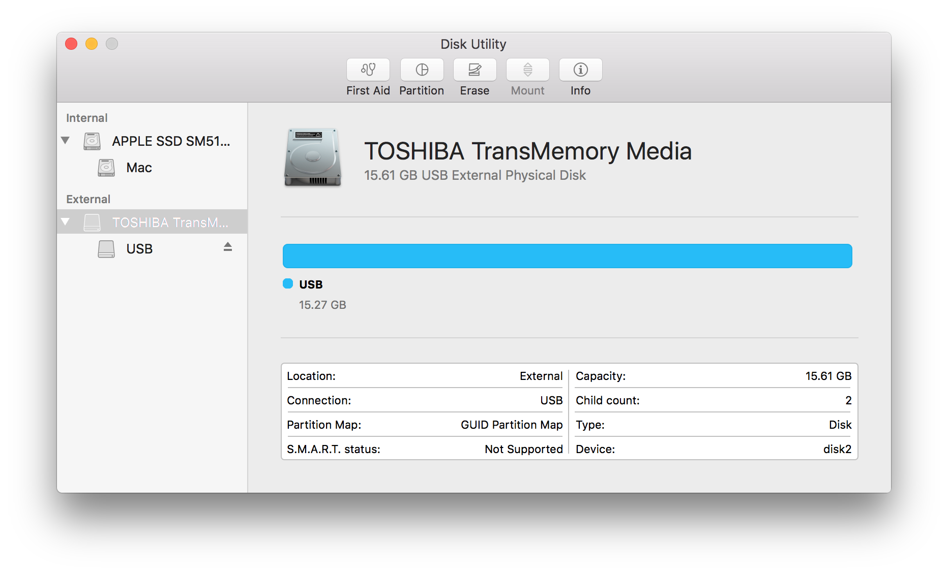Eject the USB volume
The width and height of the screenshot is (948, 574).
228,247
